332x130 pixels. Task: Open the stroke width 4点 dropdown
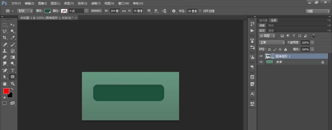(x=86, y=11)
